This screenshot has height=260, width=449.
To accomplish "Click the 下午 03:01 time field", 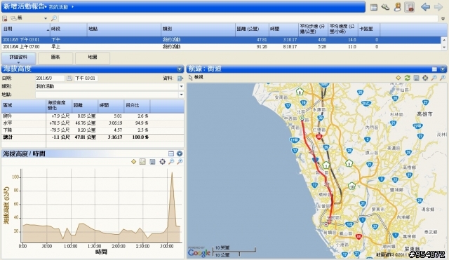I will tap(86, 78).
